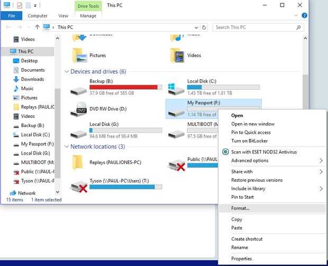Select the My Passport (F:) drive icon

176,113
